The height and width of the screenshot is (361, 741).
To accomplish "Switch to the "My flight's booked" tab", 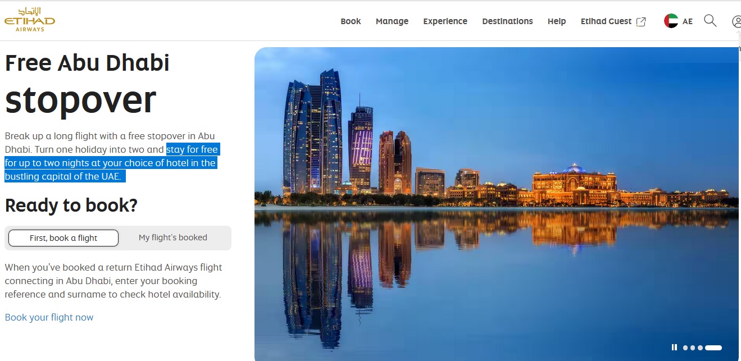I will pyautogui.click(x=173, y=237).
